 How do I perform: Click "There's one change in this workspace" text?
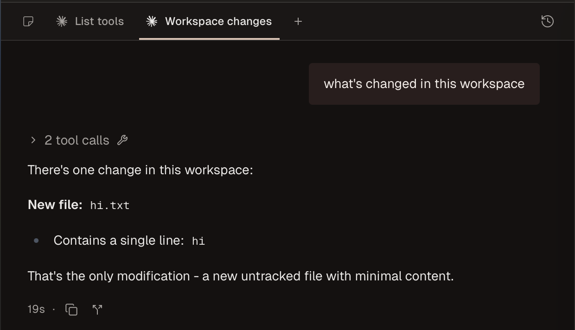tap(140, 170)
